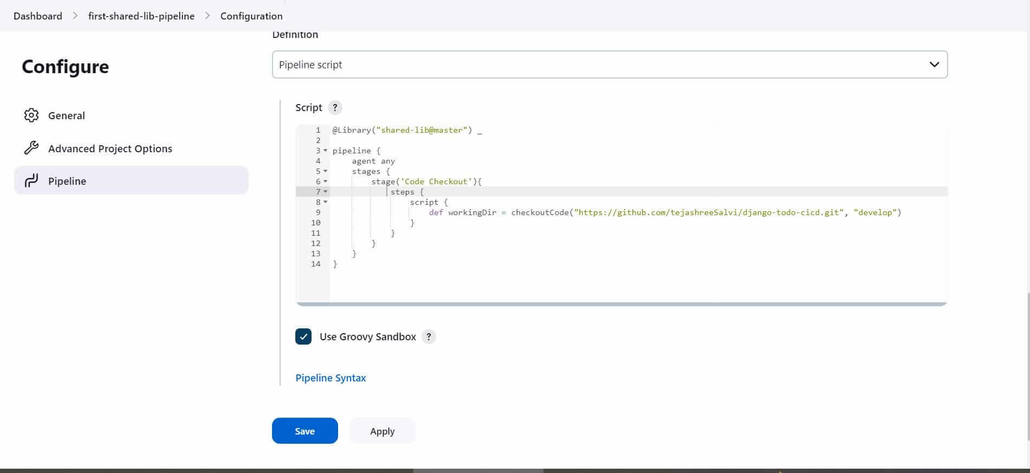1030x473 pixels.
Task: Open help for the Script field
Action: coord(335,107)
